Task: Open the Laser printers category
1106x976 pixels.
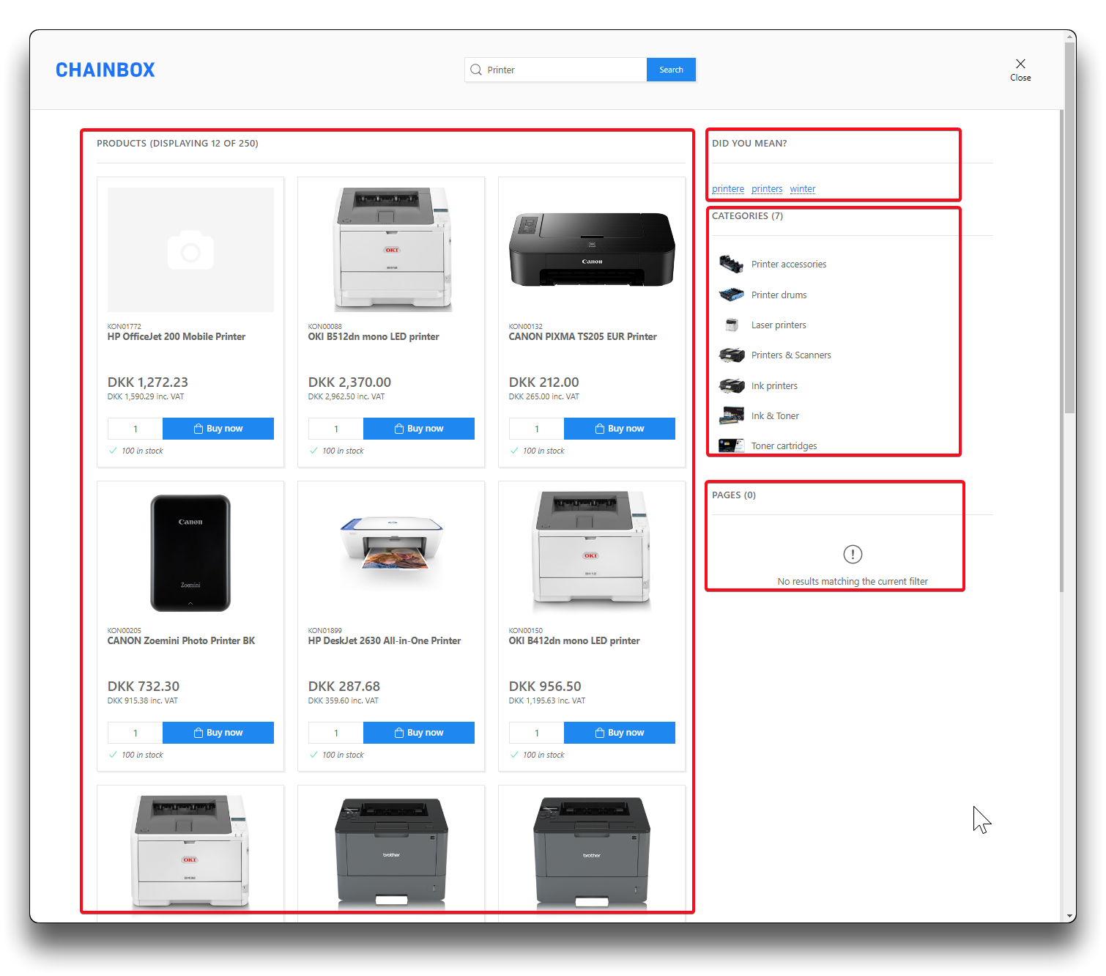Action: (x=779, y=325)
